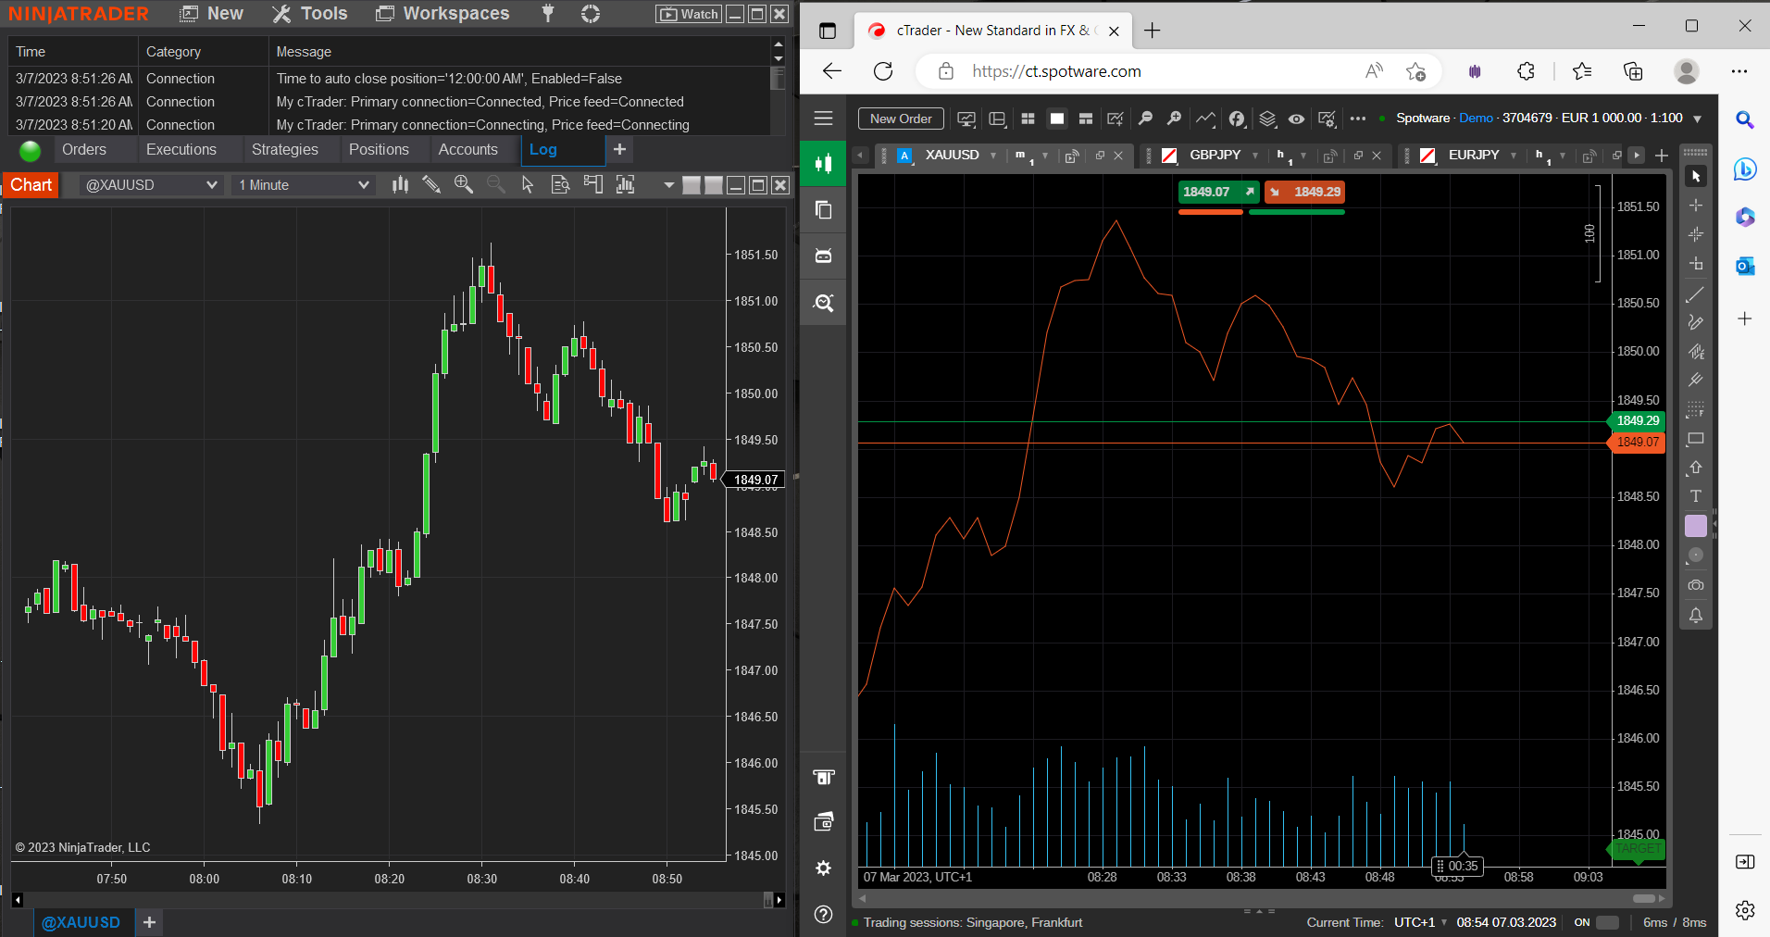Viewport: 1770px width, 937px height.
Task: Switch cTrader to multi-chart grid mode
Action: (1028, 119)
